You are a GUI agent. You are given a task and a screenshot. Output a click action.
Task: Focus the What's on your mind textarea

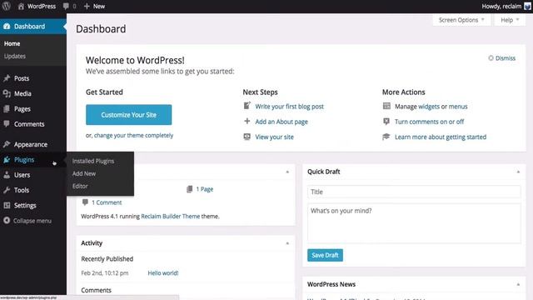click(x=414, y=222)
